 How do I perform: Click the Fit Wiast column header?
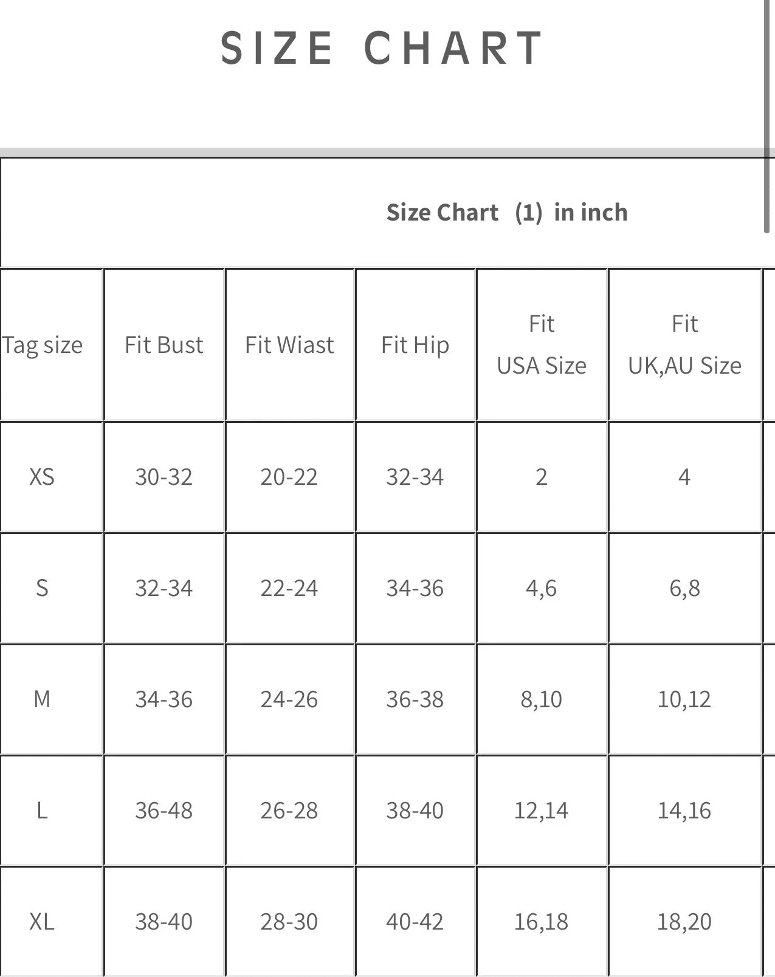pos(289,345)
